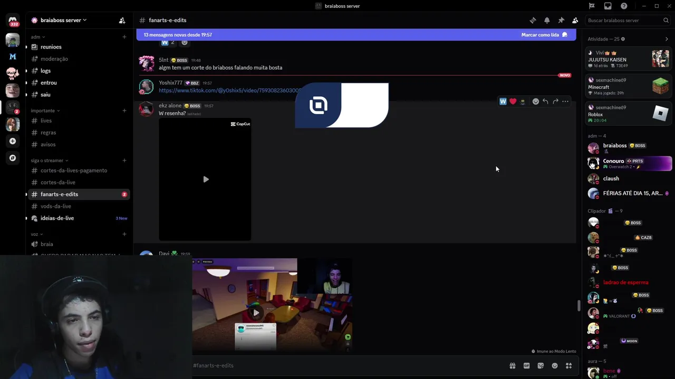Join the braia voice channel

79,244
